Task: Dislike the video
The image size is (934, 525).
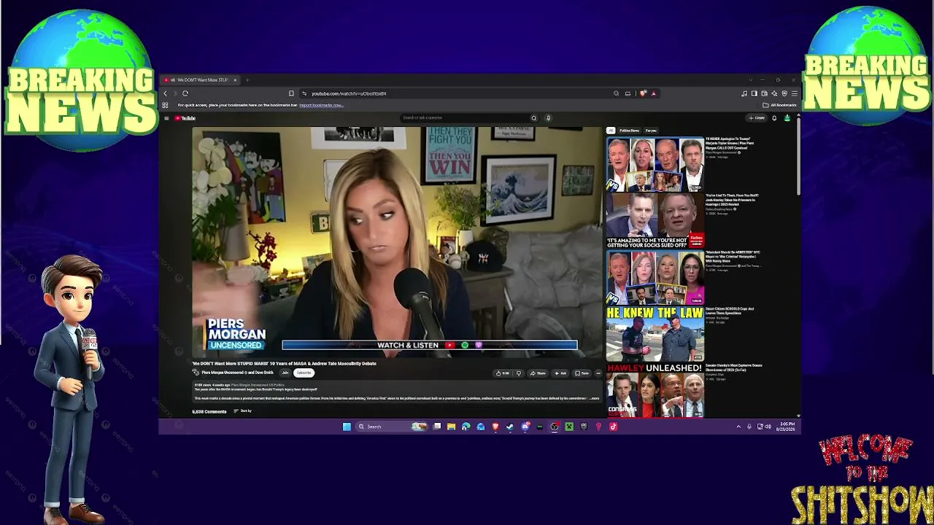Action: (x=519, y=373)
